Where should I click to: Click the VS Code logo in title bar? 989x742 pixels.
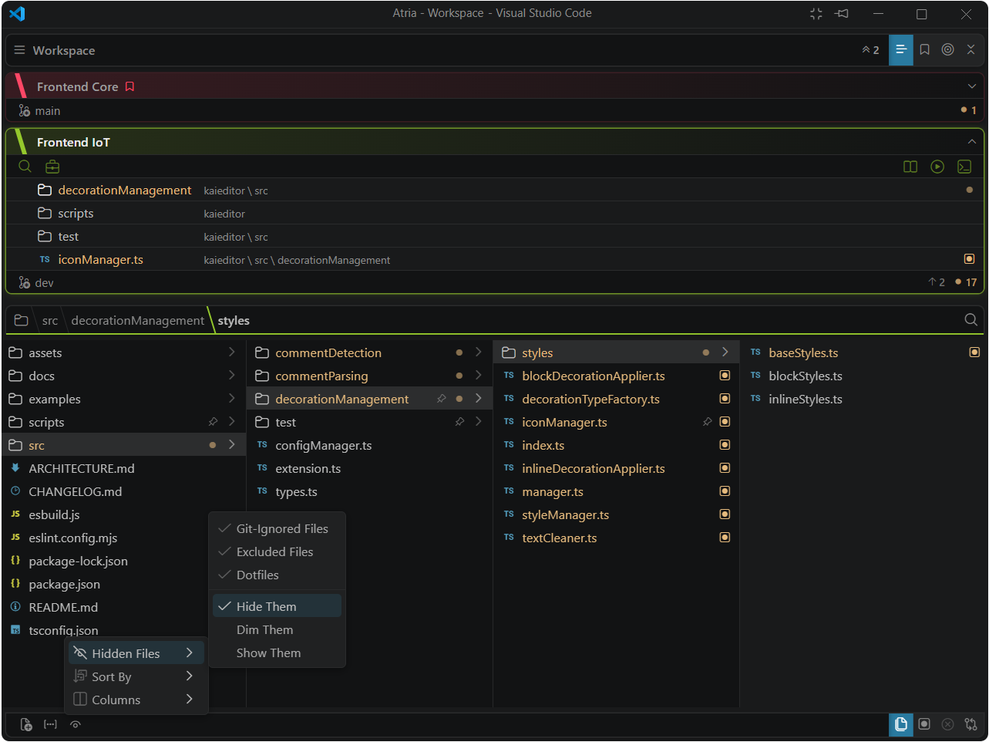tap(17, 13)
